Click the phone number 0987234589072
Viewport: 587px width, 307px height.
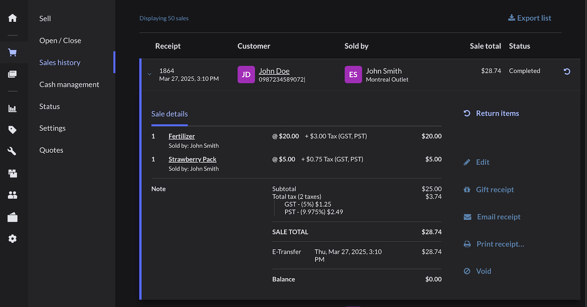pyautogui.click(x=281, y=79)
